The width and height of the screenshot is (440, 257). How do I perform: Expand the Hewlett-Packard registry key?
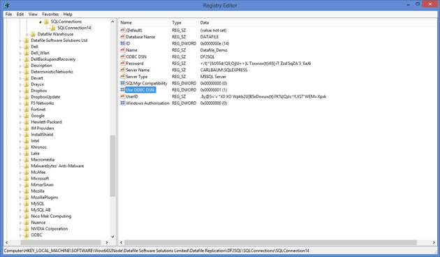point(20,122)
